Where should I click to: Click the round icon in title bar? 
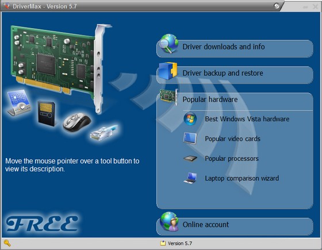(x=277, y=6)
